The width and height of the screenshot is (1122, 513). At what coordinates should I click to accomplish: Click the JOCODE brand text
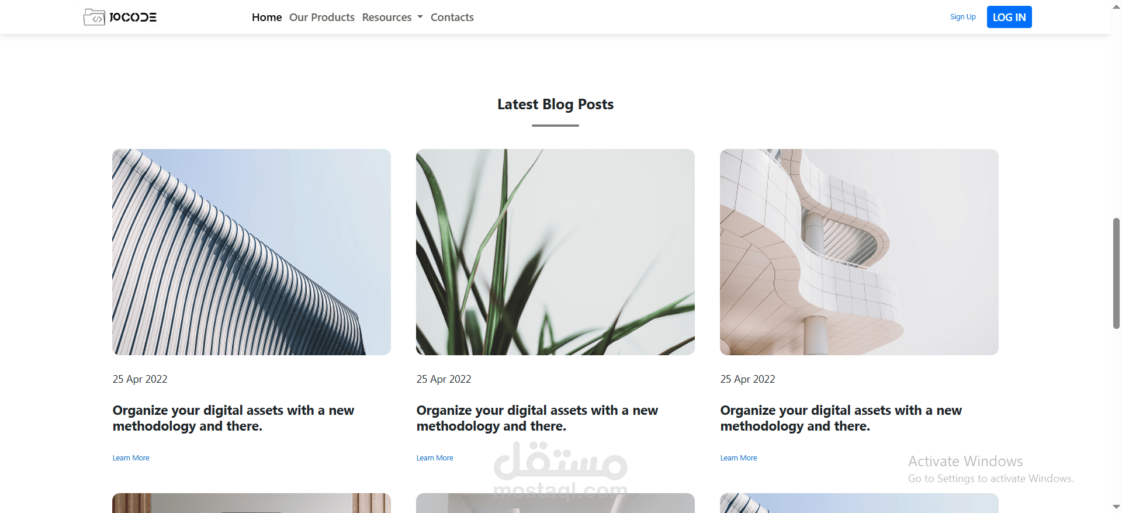point(133,18)
